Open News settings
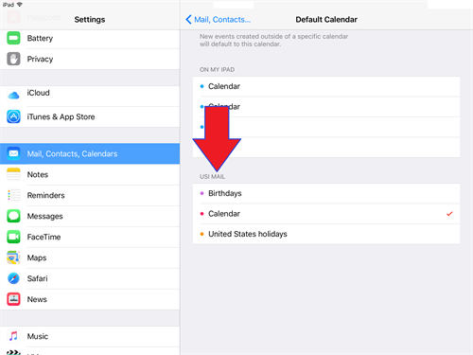The height and width of the screenshot is (355, 473). (x=90, y=299)
